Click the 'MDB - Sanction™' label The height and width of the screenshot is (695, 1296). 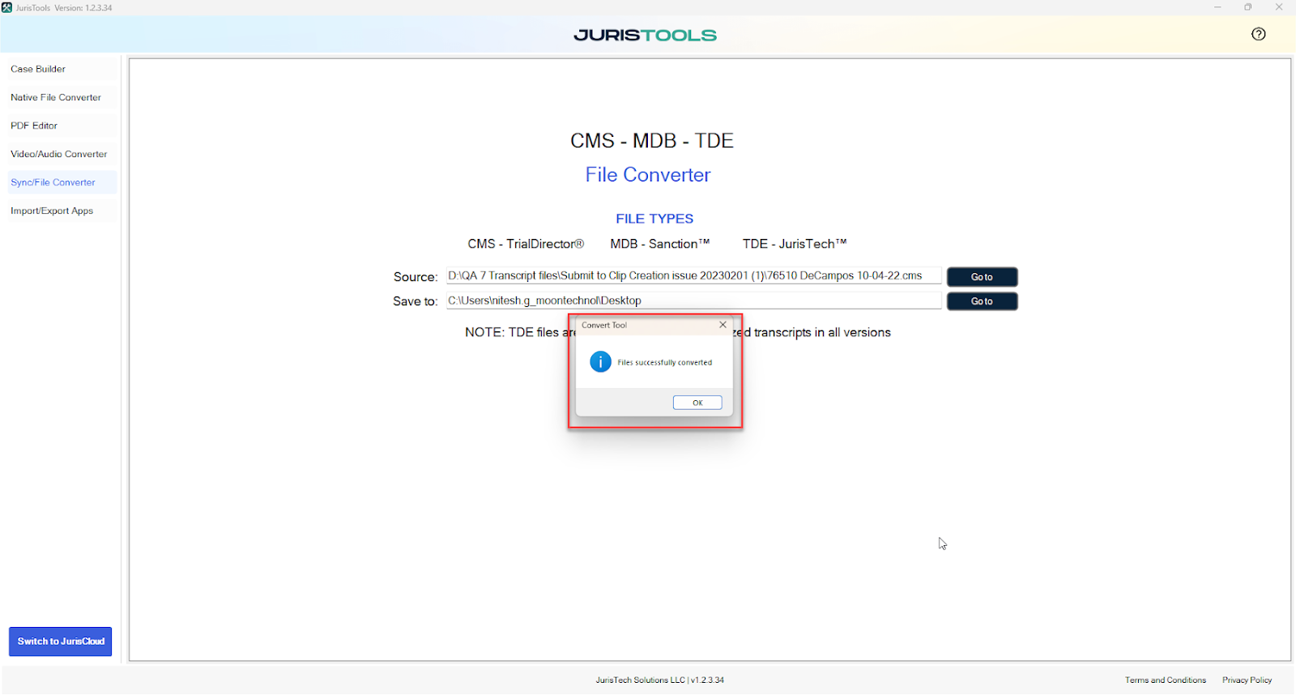click(659, 244)
